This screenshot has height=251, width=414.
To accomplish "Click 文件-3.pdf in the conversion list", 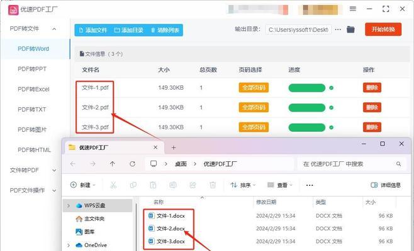I will point(95,127).
